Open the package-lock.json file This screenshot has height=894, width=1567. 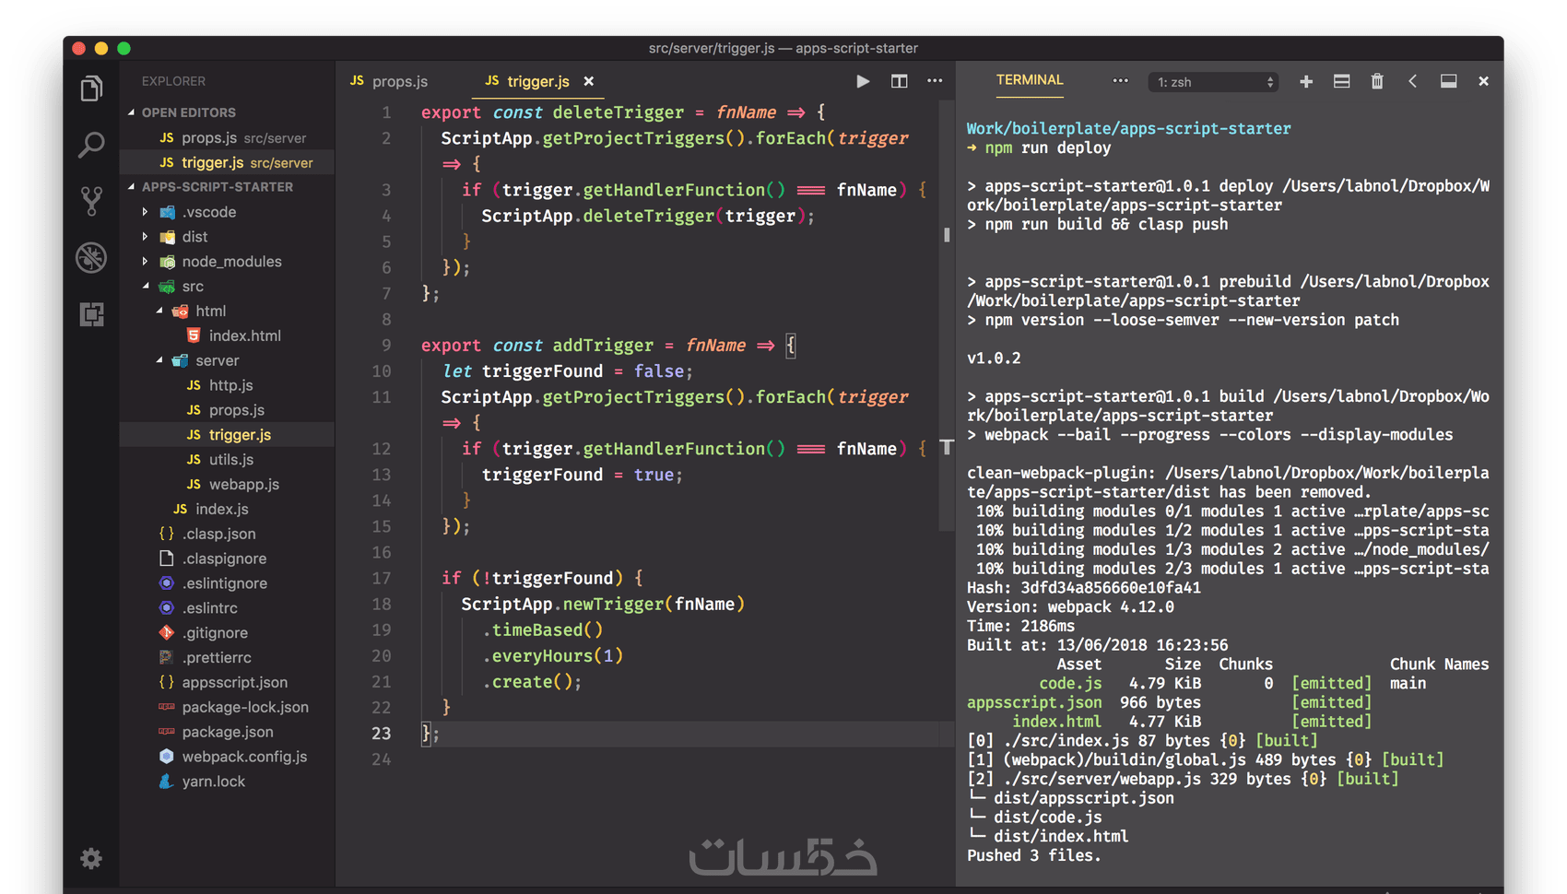(x=244, y=707)
